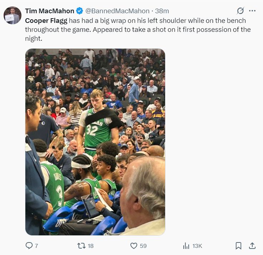Screen dimensions: 263x255
Task: Open the three-dot More options menu
Action: pyautogui.click(x=252, y=11)
